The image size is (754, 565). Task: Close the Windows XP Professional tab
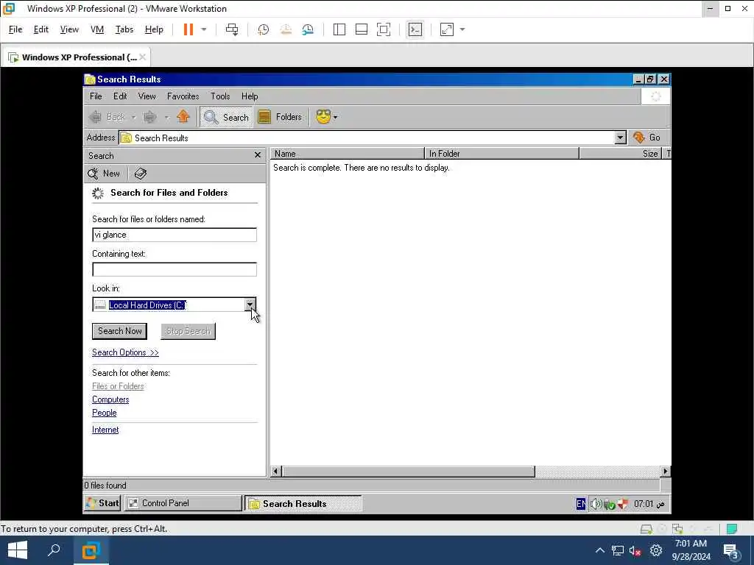pyautogui.click(x=142, y=57)
